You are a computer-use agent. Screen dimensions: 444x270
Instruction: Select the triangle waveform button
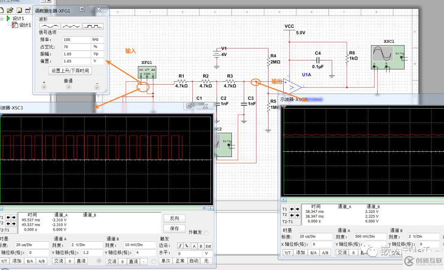[x=72, y=26]
